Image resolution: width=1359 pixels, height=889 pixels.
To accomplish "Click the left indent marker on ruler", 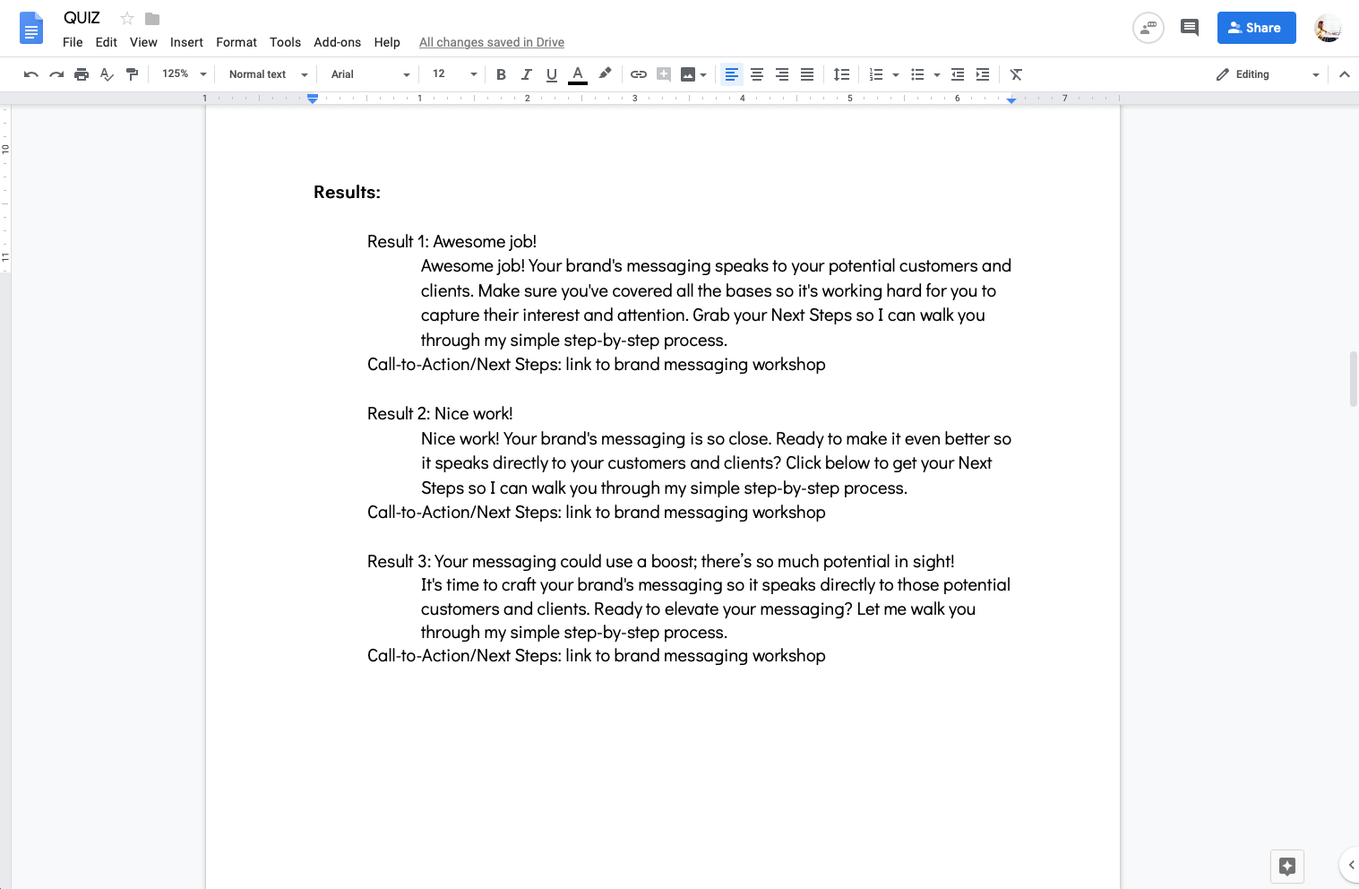I will [313, 99].
